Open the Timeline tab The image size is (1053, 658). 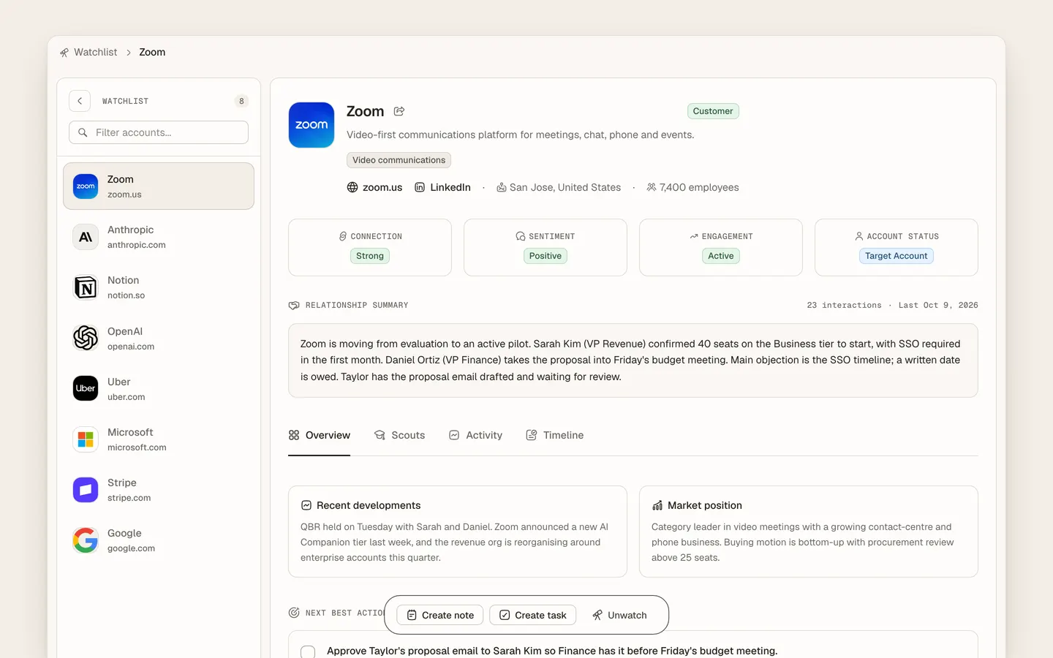tap(554, 435)
